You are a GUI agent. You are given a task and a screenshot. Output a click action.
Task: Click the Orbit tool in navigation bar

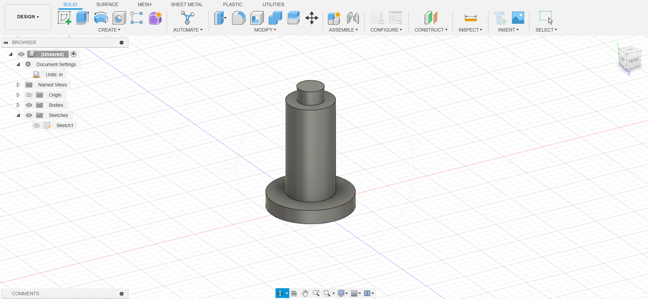click(x=280, y=293)
